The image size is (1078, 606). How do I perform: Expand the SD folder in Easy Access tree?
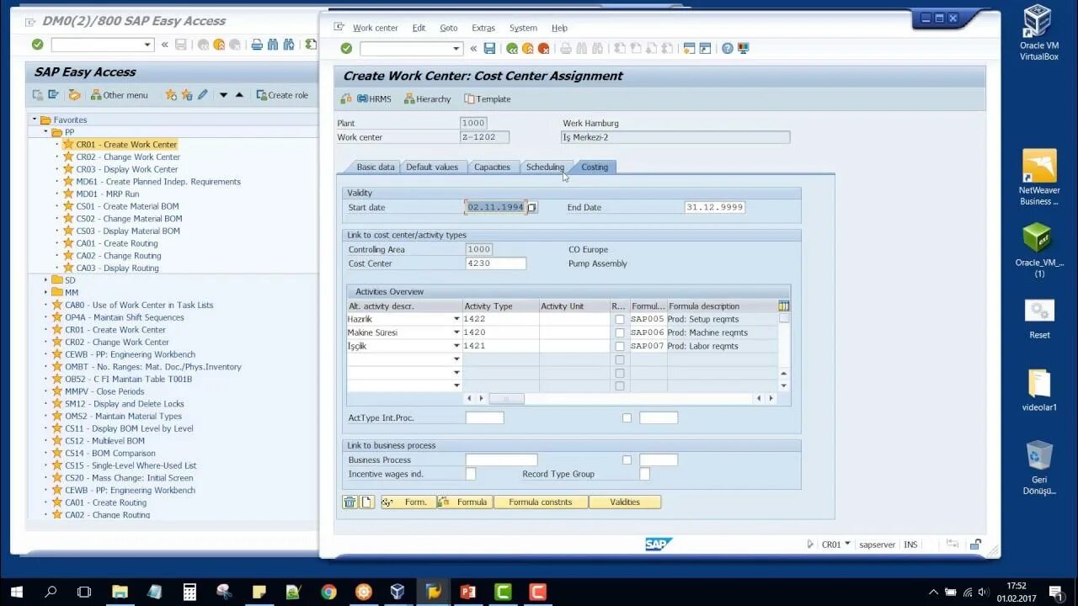tap(45, 280)
